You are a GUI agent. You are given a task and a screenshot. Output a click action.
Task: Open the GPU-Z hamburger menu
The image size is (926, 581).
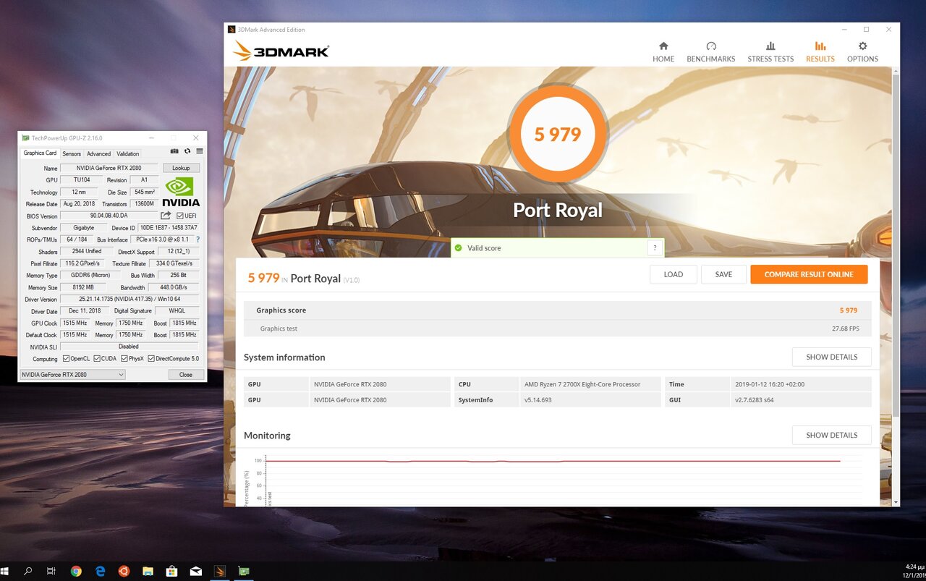[200, 151]
